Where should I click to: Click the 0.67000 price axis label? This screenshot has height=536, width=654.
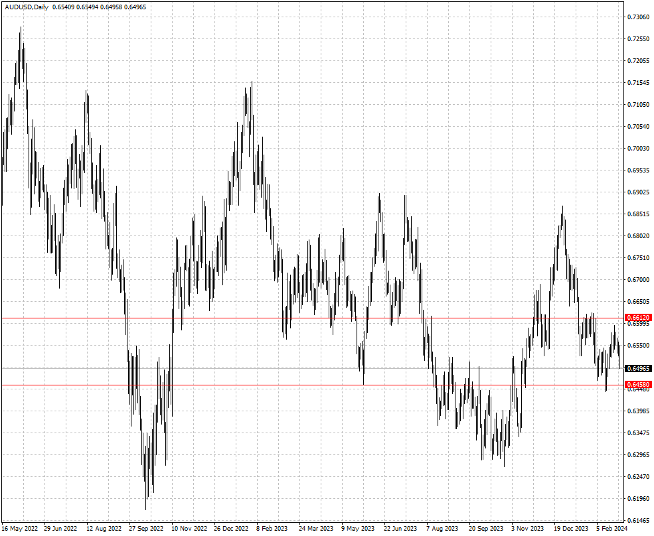pos(639,280)
